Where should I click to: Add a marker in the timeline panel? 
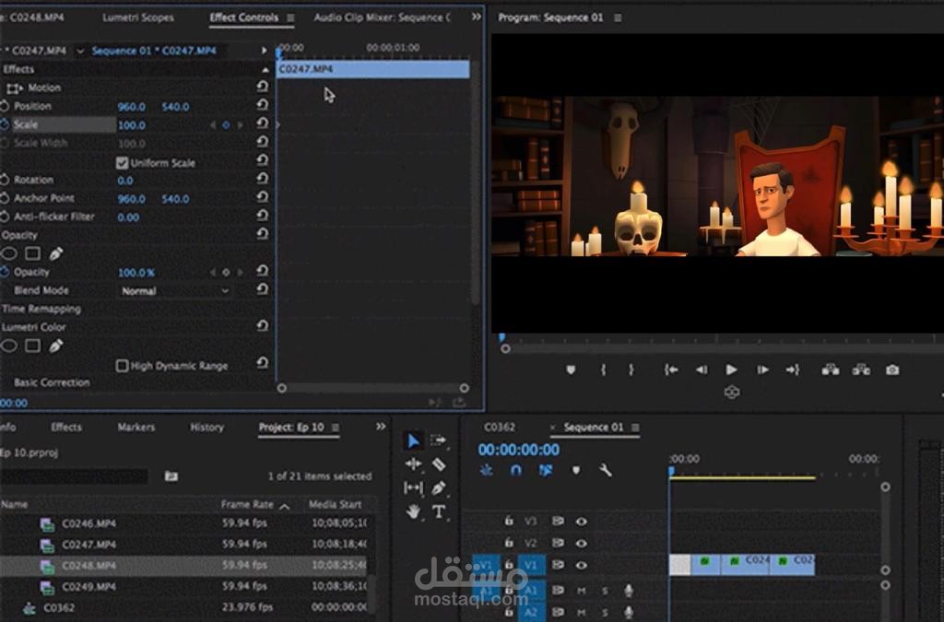pos(576,470)
